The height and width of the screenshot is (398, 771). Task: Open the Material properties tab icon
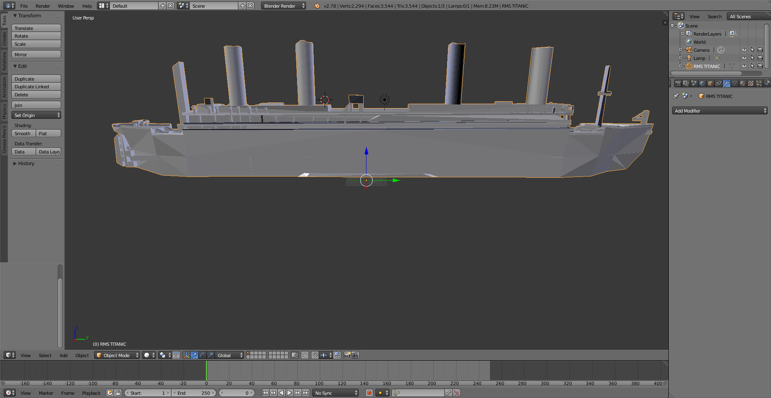tap(743, 83)
